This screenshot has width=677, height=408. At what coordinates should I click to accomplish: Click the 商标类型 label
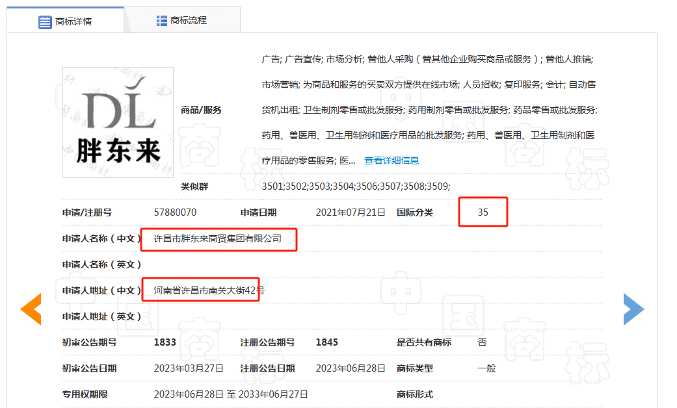tap(414, 368)
